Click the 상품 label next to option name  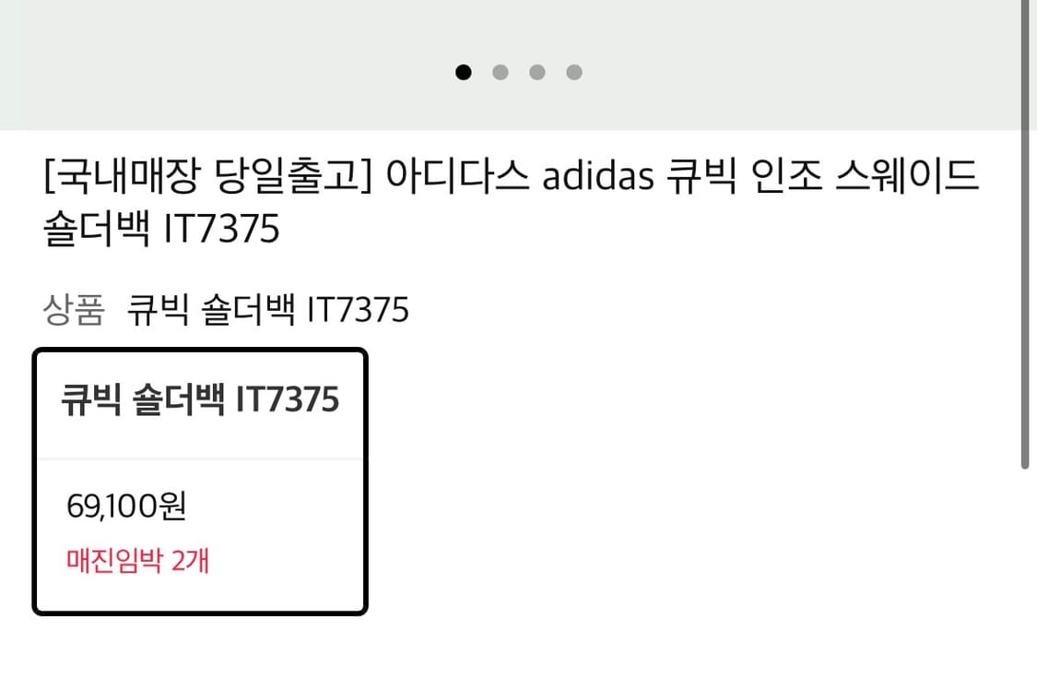point(74,310)
